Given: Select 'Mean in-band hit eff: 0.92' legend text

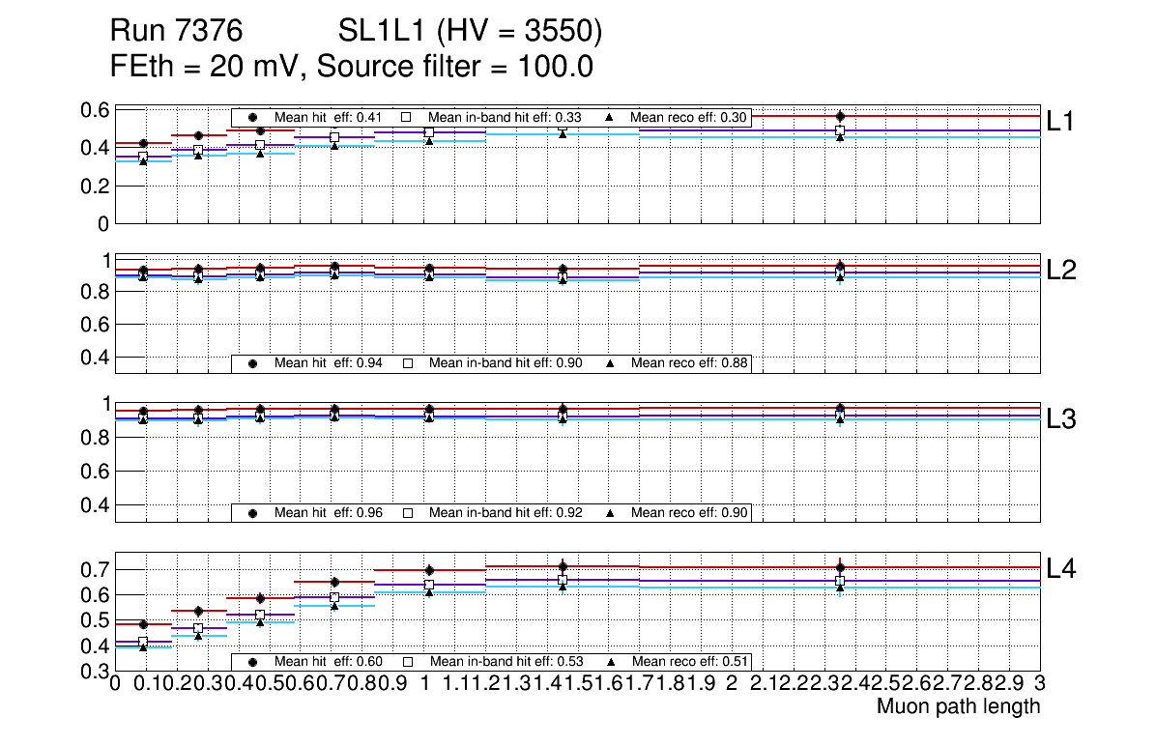Looking at the screenshot, I should click(505, 513).
